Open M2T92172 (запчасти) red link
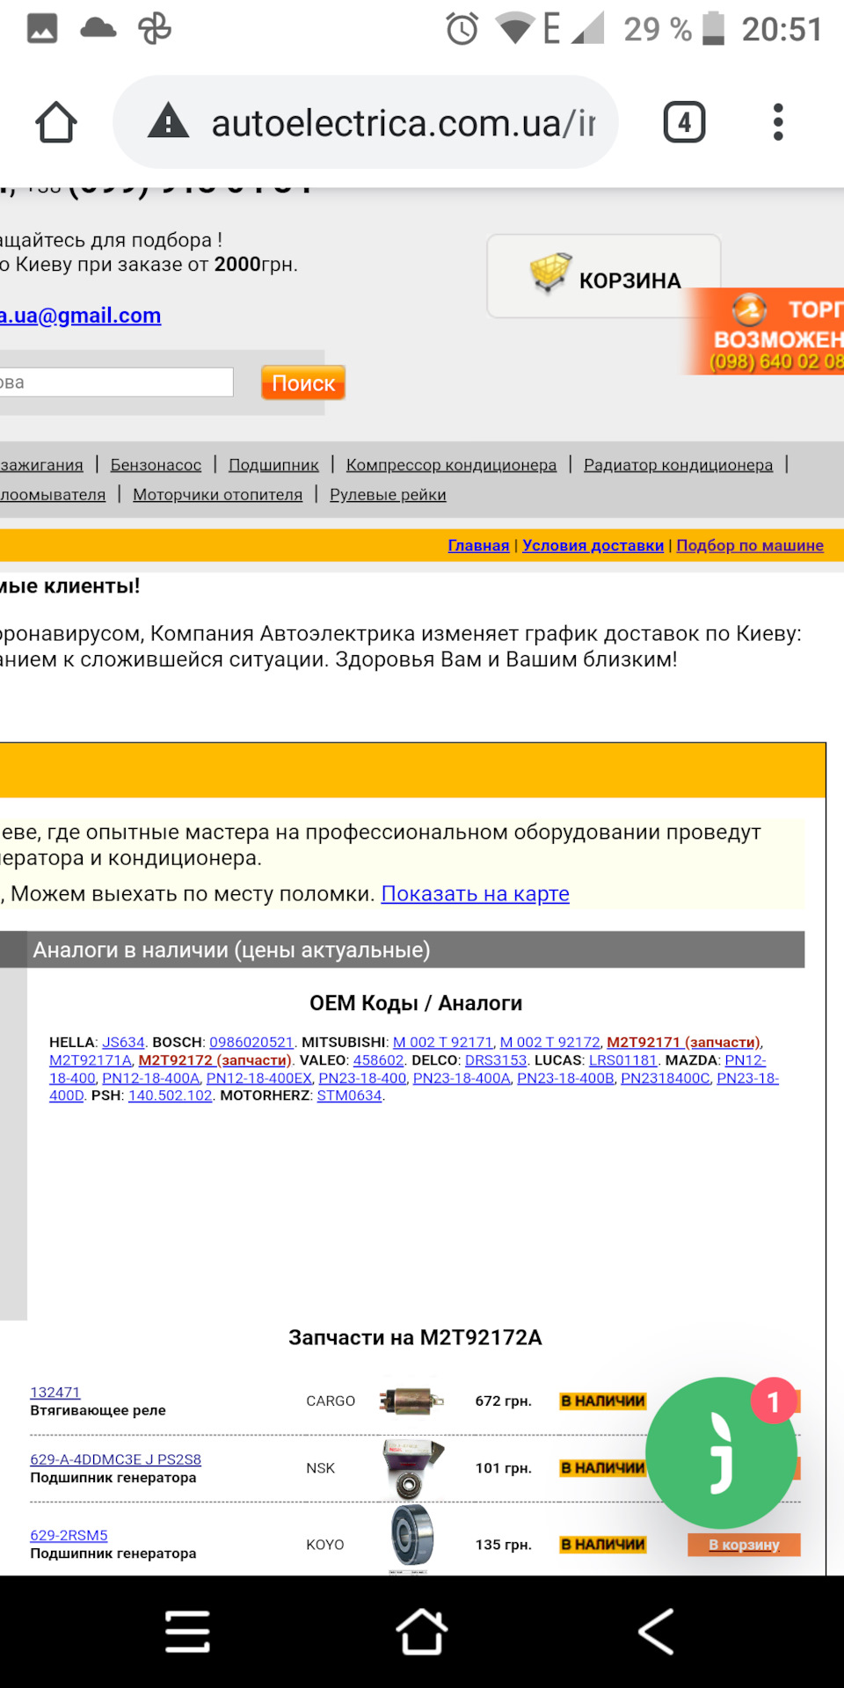 (x=215, y=1060)
